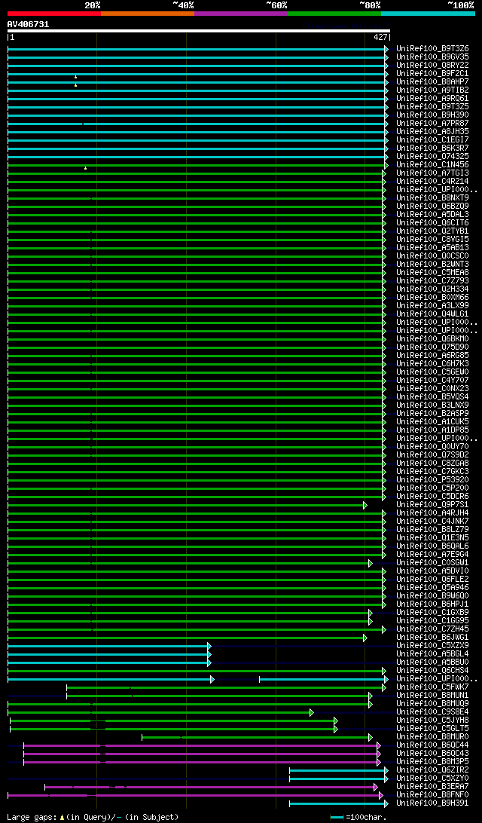Select the UniRef100_Q6CHS4 label
Screen dimensions: 482x823
pyautogui.click(x=433, y=671)
